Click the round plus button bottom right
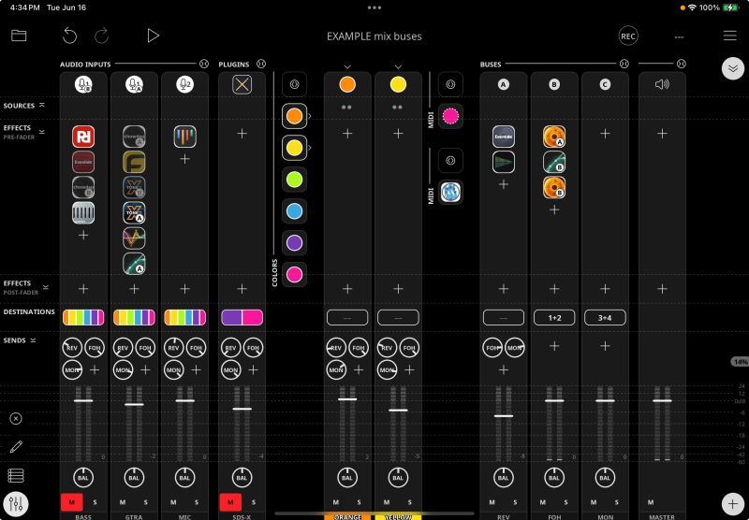The image size is (749, 520). click(733, 503)
